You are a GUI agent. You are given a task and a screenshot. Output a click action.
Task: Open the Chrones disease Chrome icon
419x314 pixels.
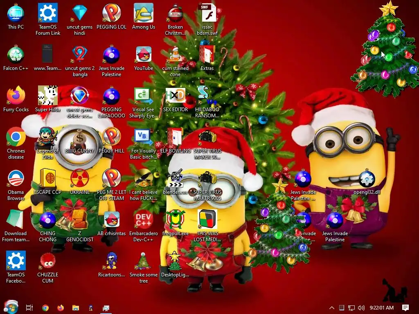(x=16, y=137)
